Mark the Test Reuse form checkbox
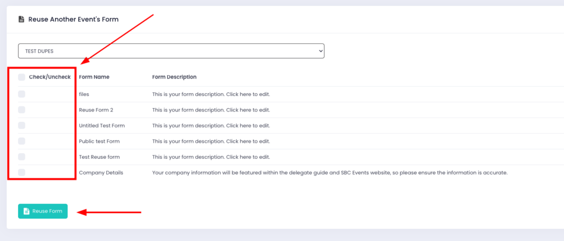This screenshot has width=564, height=241. [21, 156]
